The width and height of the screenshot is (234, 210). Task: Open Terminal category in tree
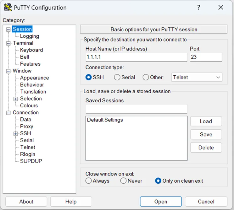pos(23,43)
